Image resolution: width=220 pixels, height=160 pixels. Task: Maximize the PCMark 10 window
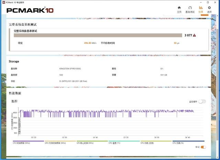coord(208,2)
